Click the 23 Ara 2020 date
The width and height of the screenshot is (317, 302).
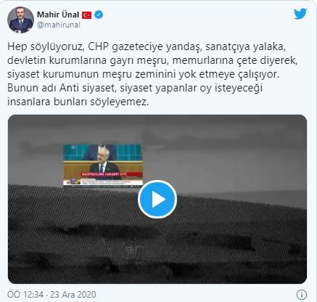pyautogui.click(x=73, y=295)
